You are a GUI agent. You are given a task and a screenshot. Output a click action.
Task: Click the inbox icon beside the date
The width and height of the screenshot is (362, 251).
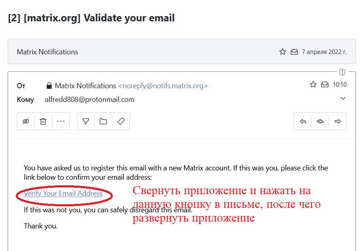tap(294, 52)
